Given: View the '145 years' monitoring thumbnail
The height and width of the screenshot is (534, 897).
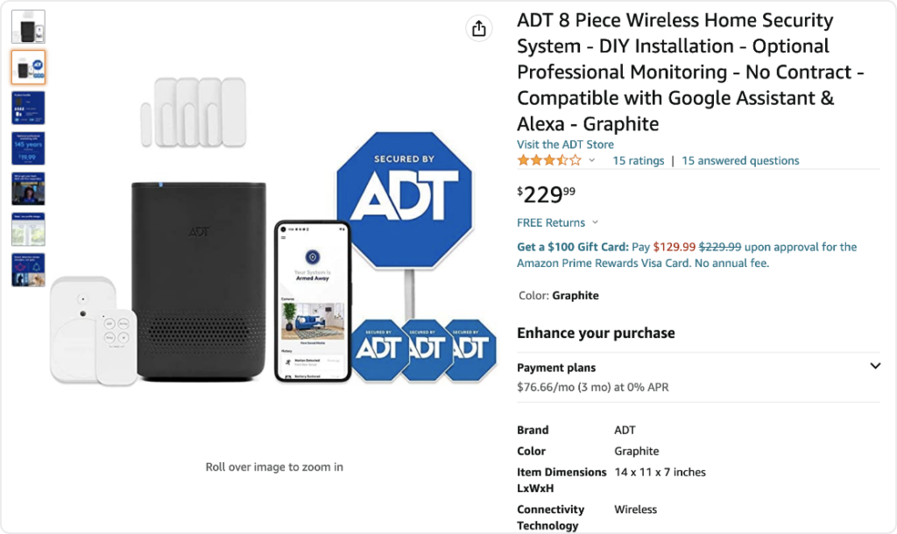Looking at the screenshot, I should (28, 148).
